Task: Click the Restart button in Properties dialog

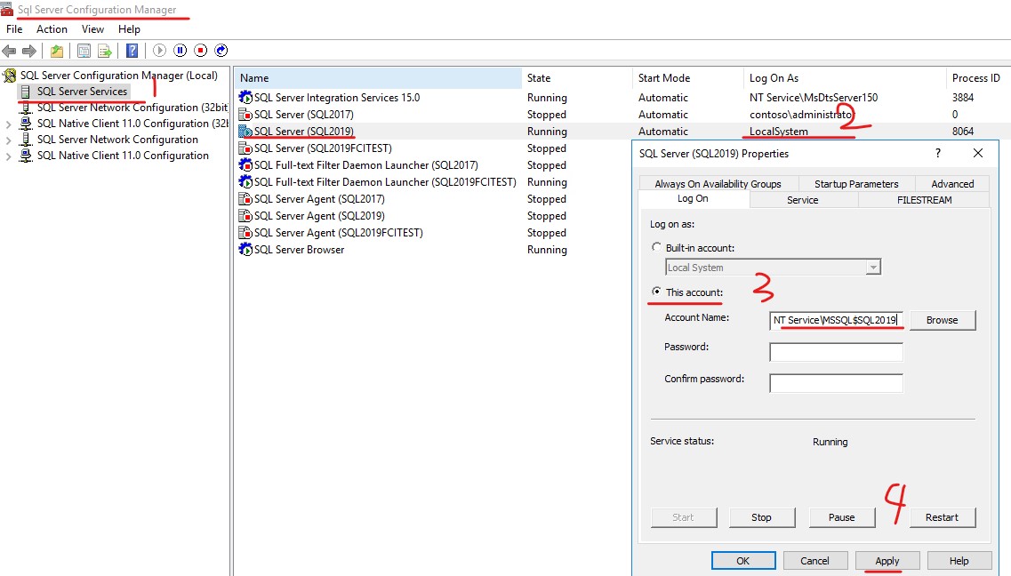Action: [942, 517]
